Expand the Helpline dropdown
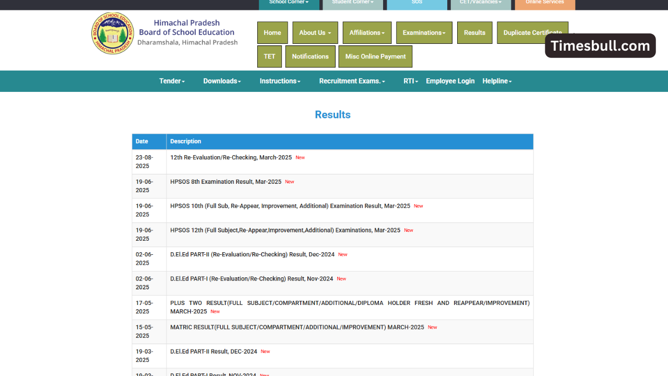 496,81
